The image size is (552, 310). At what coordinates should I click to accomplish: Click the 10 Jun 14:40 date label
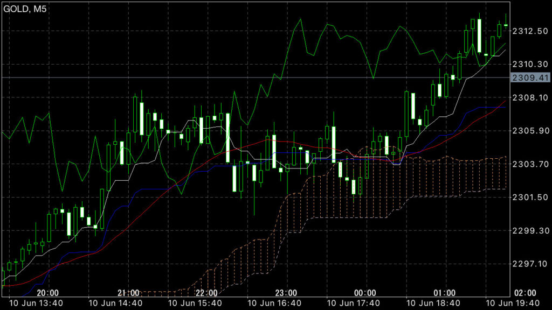(115, 304)
